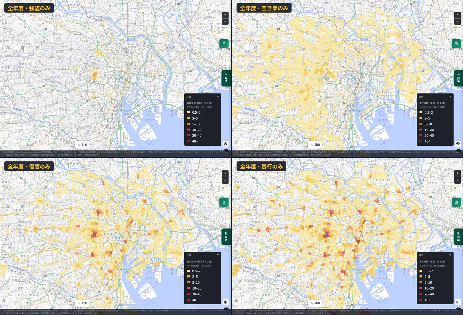Click 40+ swatch in 傷害のみ legend
The width and height of the screenshot is (463, 315).
188,300
